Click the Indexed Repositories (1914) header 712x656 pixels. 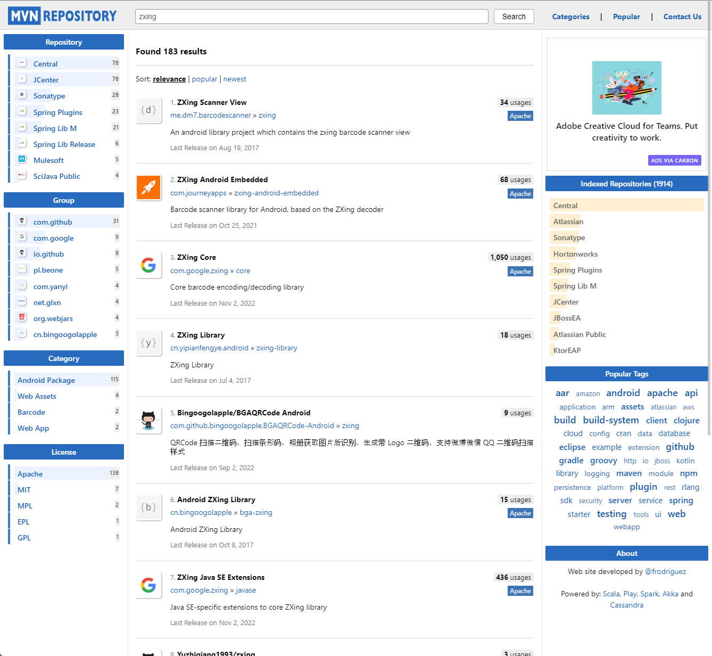(x=626, y=184)
